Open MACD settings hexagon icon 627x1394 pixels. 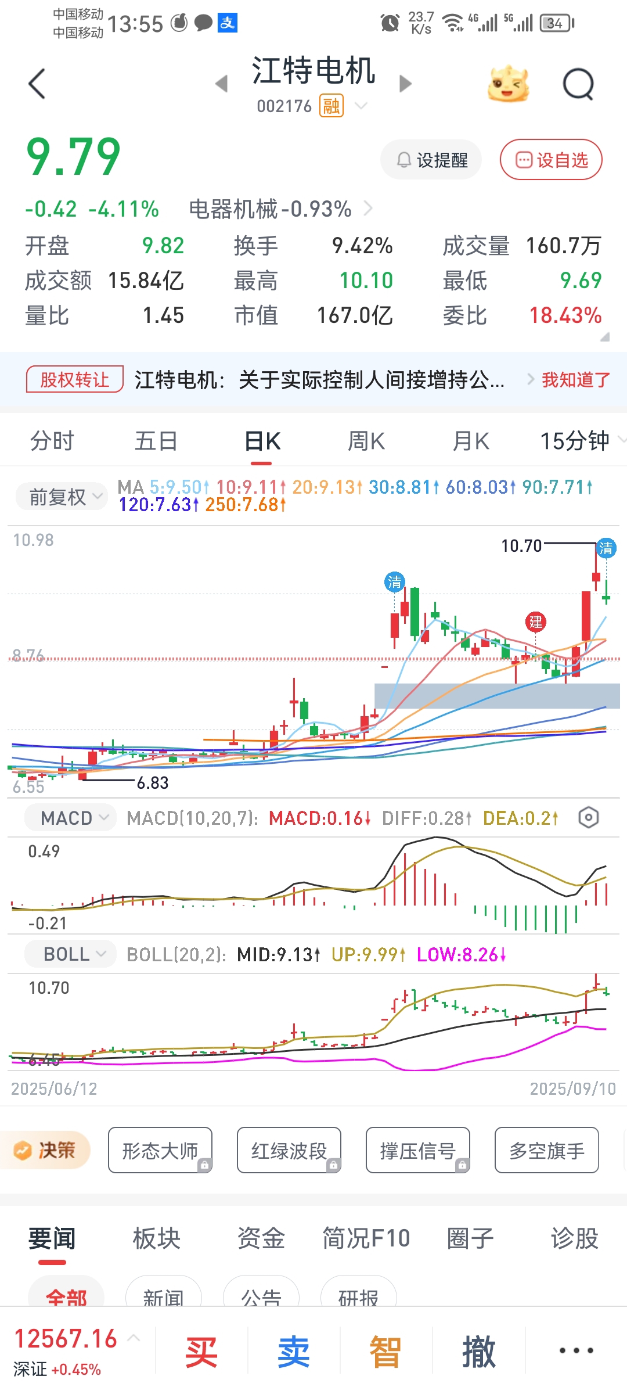click(x=589, y=818)
